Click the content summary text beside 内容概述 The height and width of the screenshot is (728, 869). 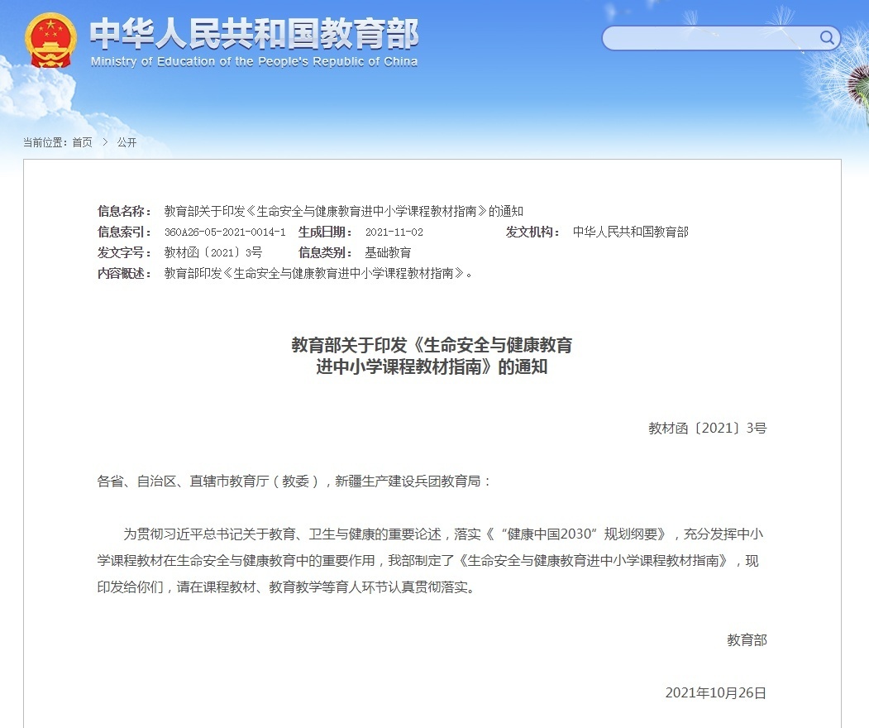click(318, 273)
